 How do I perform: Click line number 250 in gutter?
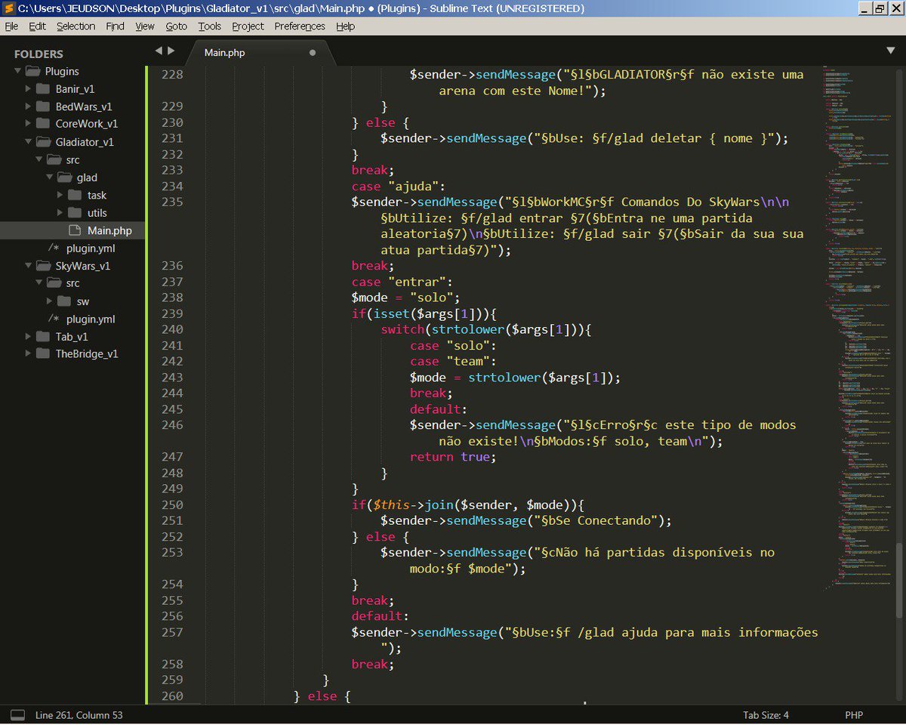click(x=172, y=504)
